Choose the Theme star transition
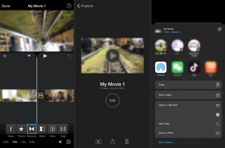This screenshot has width=225, height=148. [x=21, y=129]
